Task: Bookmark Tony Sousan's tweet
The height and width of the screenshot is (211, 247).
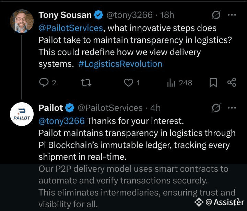Action: (x=213, y=83)
